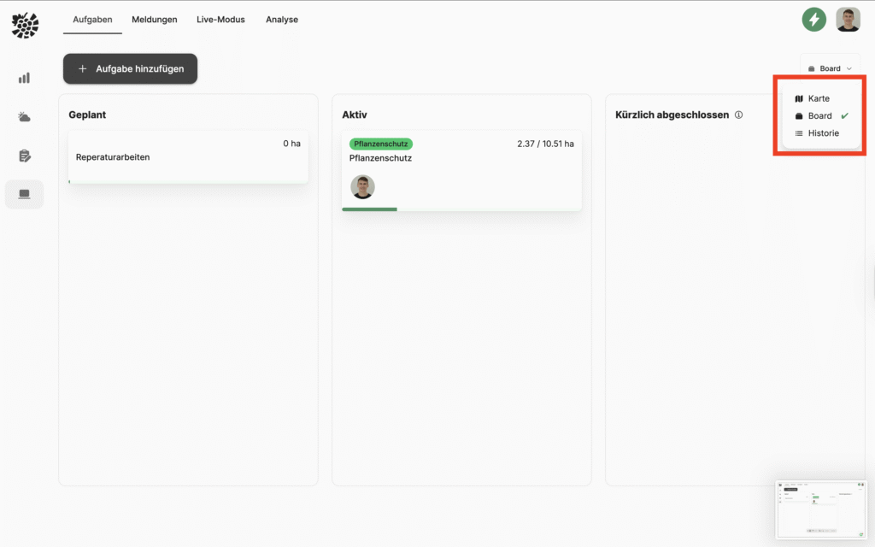Click the green Pflanzenschutz category tag
The height and width of the screenshot is (547, 875).
(380, 144)
